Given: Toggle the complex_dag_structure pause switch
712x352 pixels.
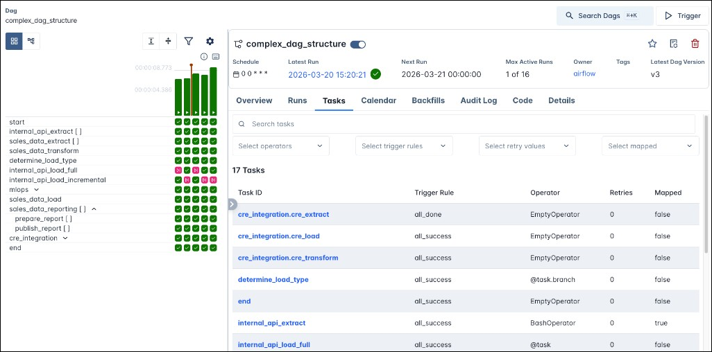Looking at the screenshot, I should pyautogui.click(x=358, y=44).
